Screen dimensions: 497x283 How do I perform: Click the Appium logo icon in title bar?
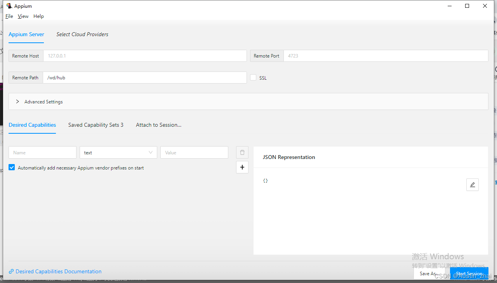pyautogui.click(x=9, y=6)
